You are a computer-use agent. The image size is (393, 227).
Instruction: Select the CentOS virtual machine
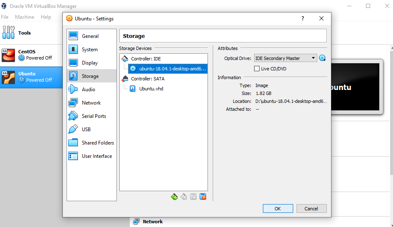point(31,55)
